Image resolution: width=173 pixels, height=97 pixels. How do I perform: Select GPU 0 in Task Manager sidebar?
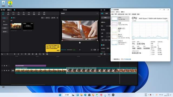pos(120,43)
